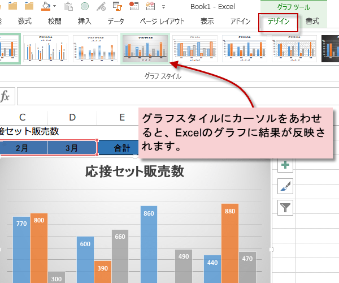This screenshot has height=283, width=339.
Task: Click the red circle table icon
Action: (134, 6)
